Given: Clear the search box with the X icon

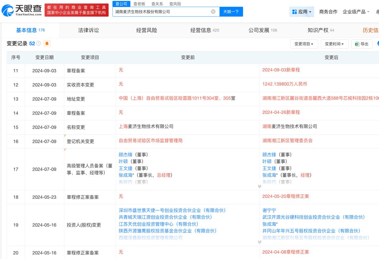Looking at the screenshot, I should [x=213, y=12].
